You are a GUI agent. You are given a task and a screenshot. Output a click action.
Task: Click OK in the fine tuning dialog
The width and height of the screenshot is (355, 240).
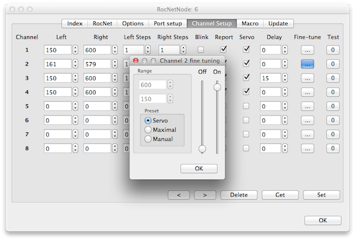tap(199, 169)
